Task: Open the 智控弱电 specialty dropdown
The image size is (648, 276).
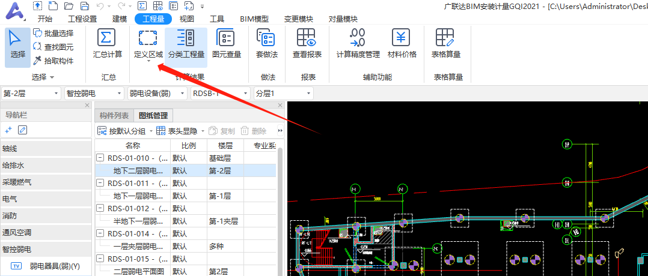Action: tap(94, 93)
